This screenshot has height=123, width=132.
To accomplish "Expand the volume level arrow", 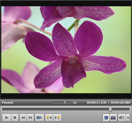I will click(x=128, y=118).
